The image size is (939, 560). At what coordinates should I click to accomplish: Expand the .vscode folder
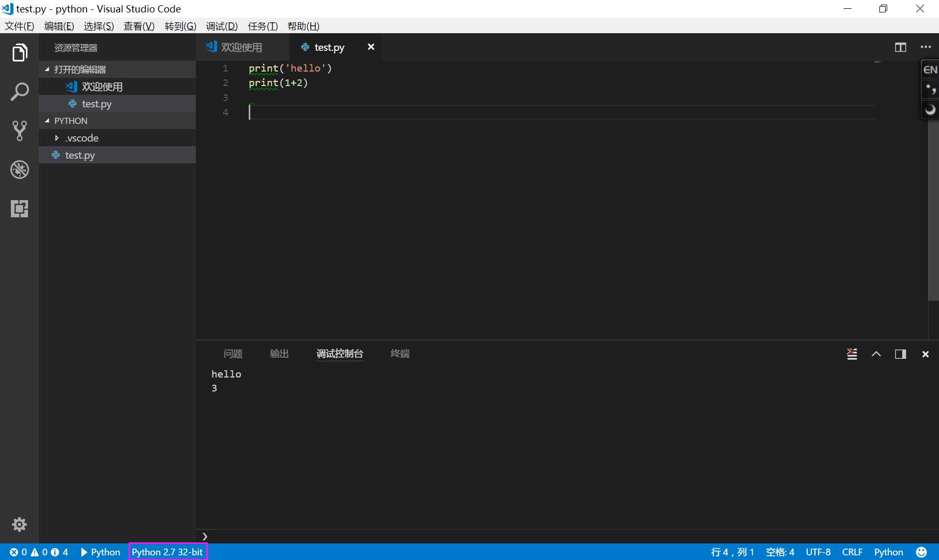[117, 138]
